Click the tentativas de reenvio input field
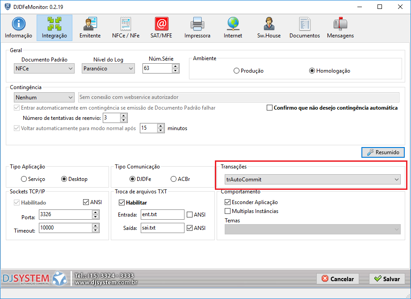 coord(112,118)
